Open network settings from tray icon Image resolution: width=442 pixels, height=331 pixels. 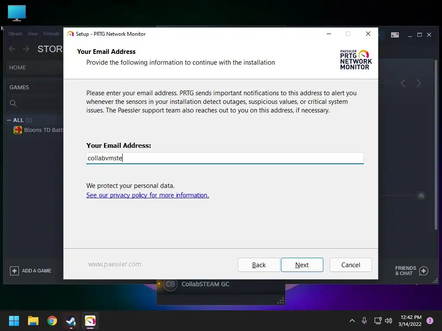point(378,321)
